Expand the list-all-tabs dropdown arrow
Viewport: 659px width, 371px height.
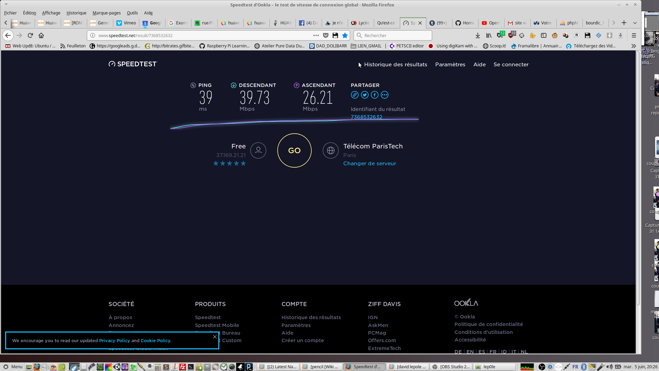click(635, 23)
